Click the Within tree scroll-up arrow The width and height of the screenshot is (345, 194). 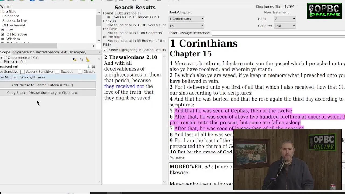99,12
